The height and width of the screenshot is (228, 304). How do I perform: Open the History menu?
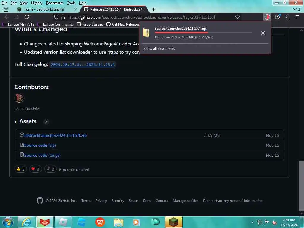[37, 3]
